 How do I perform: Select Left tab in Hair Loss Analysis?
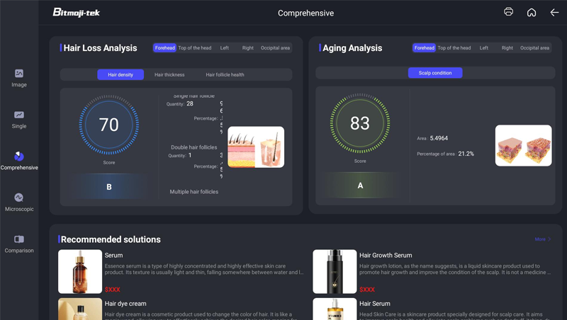[x=225, y=47]
